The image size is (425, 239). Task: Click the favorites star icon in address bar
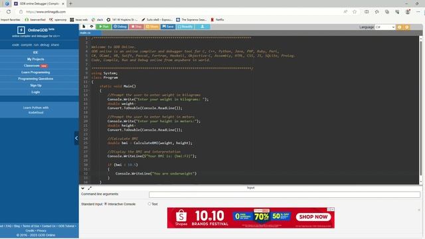(x=355, y=12)
